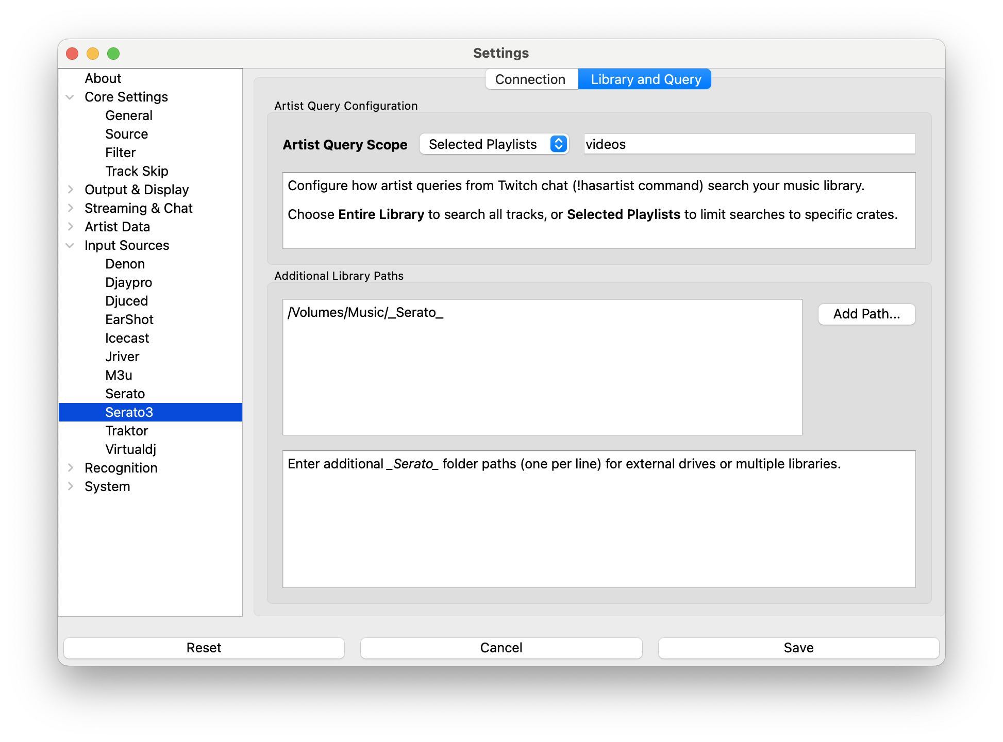Open the Jriver input source
The image size is (1003, 742).
click(x=123, y=357)
